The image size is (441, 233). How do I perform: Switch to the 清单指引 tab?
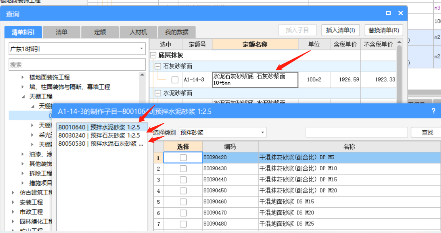point(23,32)
